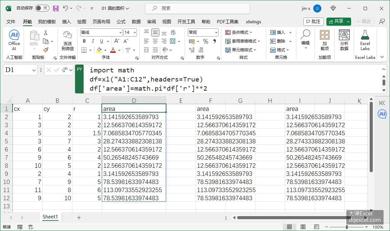Click the Format Painter brush

[x=46, y=50]
